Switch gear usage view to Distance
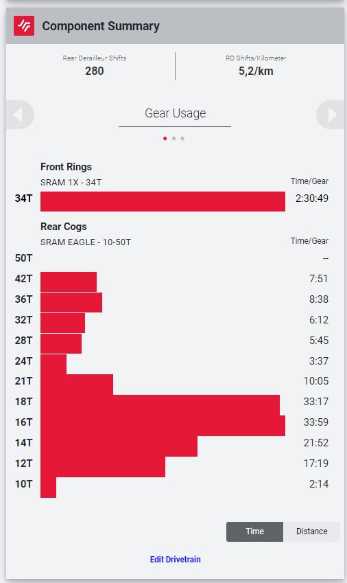The height and width of the screenshot is (583, 347). (x=312, y=531)
